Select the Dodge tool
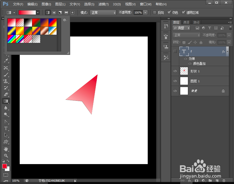The width and height of the screenshot is (234, 184). point(6,114)
